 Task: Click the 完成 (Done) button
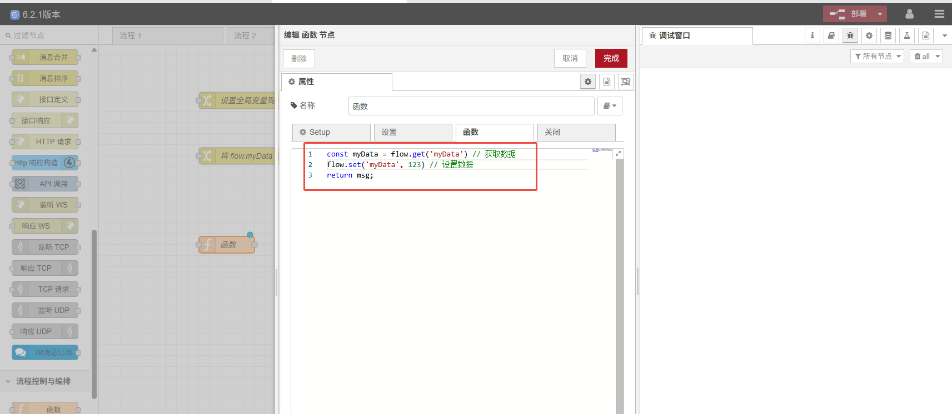click(x=611, y=58)
